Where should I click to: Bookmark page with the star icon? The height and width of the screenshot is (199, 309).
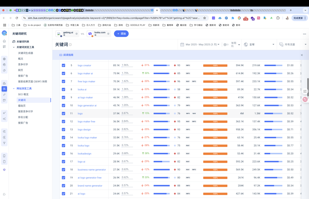point(205,18)
